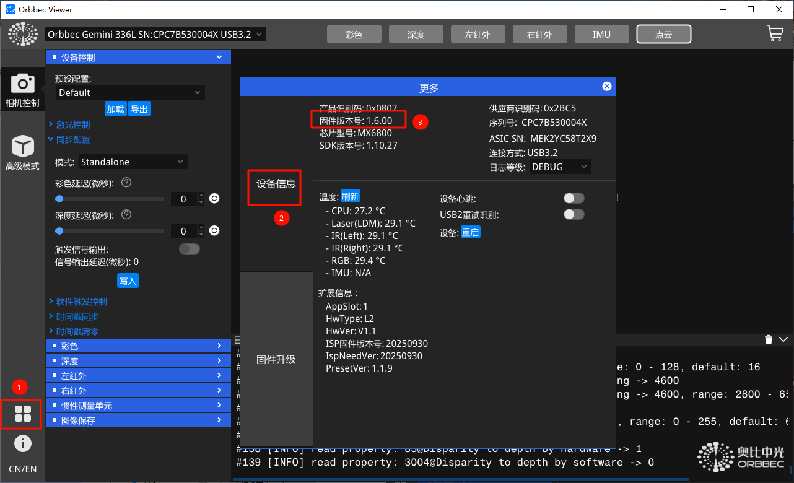Viewport: 794px width, 483px height.
Task: Expand the 彩色 settings section
Action: (138, 346)
